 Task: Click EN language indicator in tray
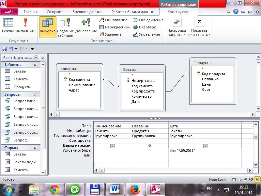[x=209, y=189]
